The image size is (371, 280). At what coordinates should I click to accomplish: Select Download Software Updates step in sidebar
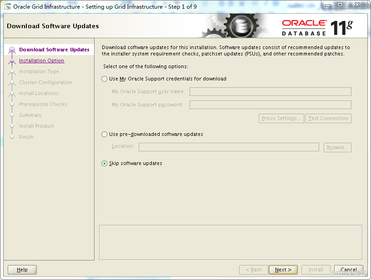point(54,50)
